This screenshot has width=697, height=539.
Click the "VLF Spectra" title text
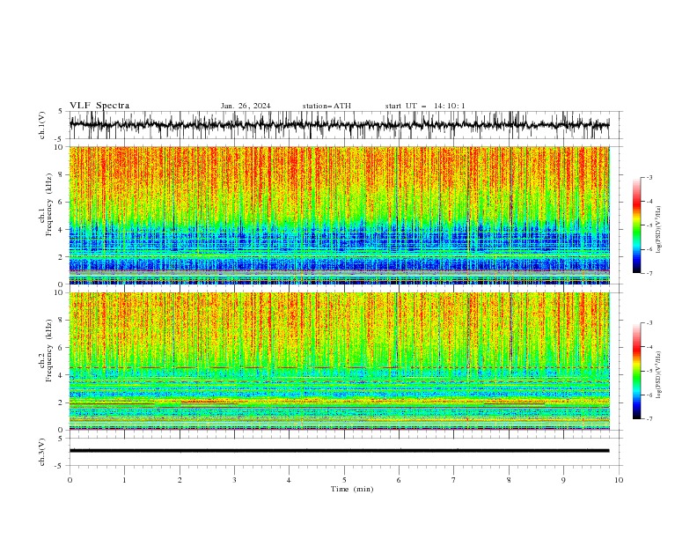pos(99,106)
